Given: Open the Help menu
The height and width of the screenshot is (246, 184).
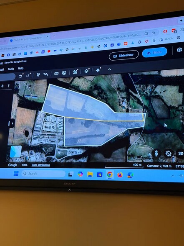Looking at the screenshot, I should [x=21, y=68].
